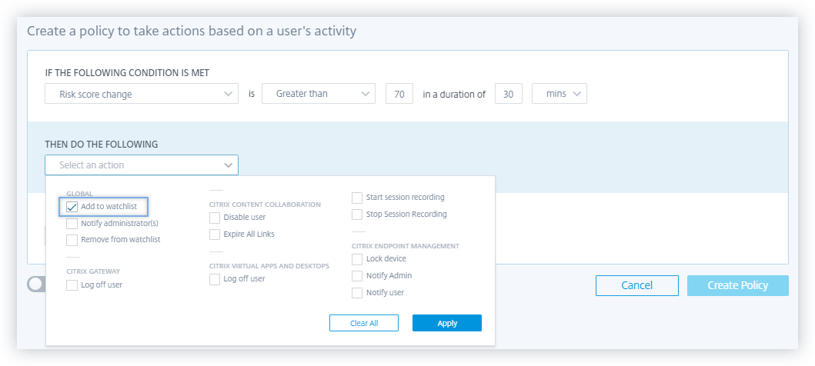
Task: Expand the Greater than operator dropdown
Action: pos(318,94)
